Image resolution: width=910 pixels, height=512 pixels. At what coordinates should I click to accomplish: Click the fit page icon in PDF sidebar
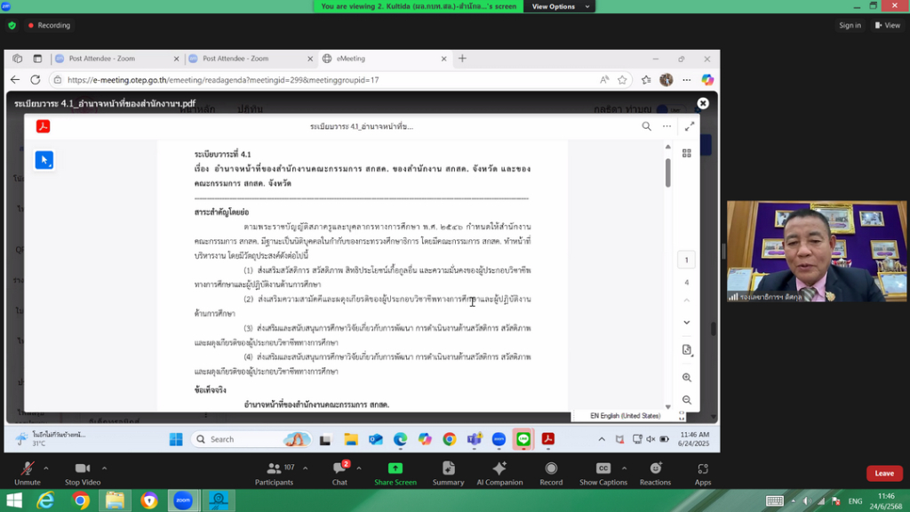coord(687,349)
